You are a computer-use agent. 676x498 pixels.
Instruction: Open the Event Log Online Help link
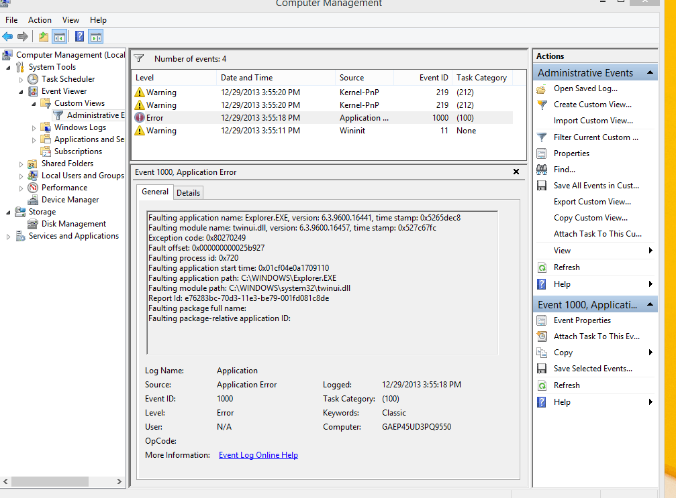(x=258, y=455)
